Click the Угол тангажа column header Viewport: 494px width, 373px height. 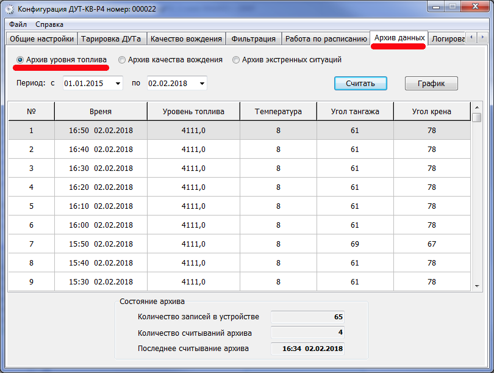pyautogui.click(x=355, y=111)
